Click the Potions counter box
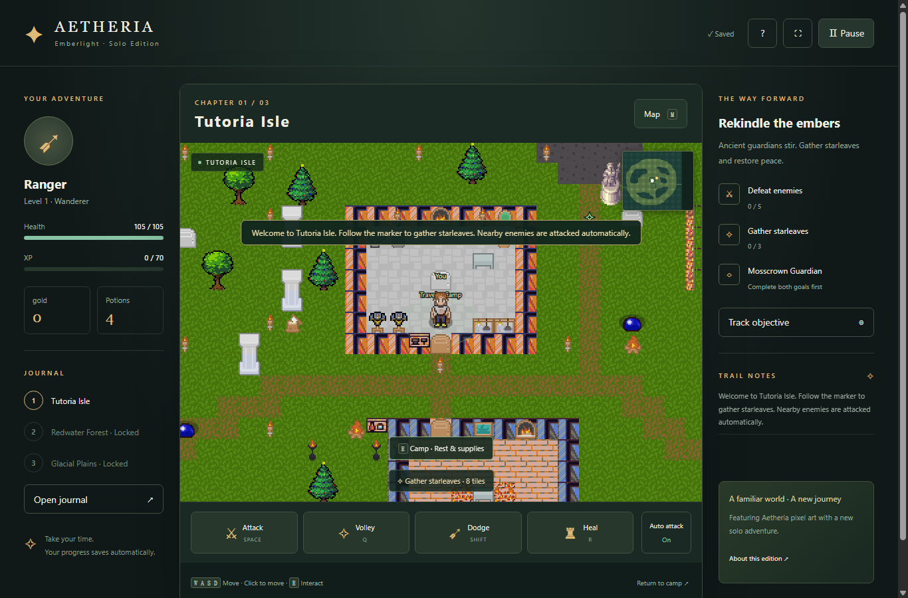The height and width of the screenshot is (598, 908). click(130, 310)
